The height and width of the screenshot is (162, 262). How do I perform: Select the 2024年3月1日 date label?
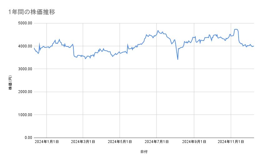click(83, 142)
